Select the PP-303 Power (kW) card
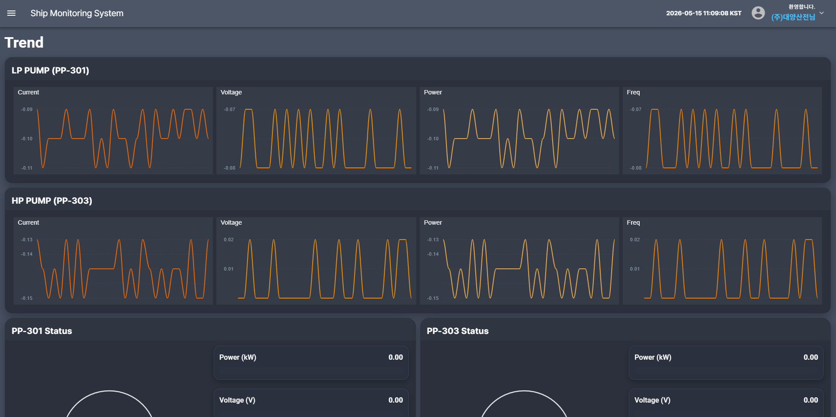This screenshot has height=417, width=836. click(x=726, y=363)
